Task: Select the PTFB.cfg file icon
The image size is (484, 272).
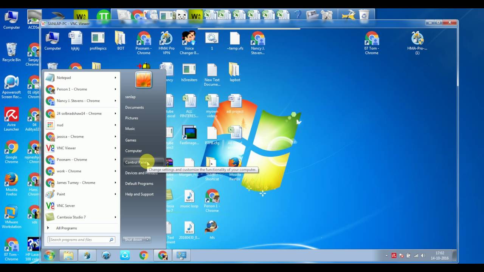Action: [212, 136]
